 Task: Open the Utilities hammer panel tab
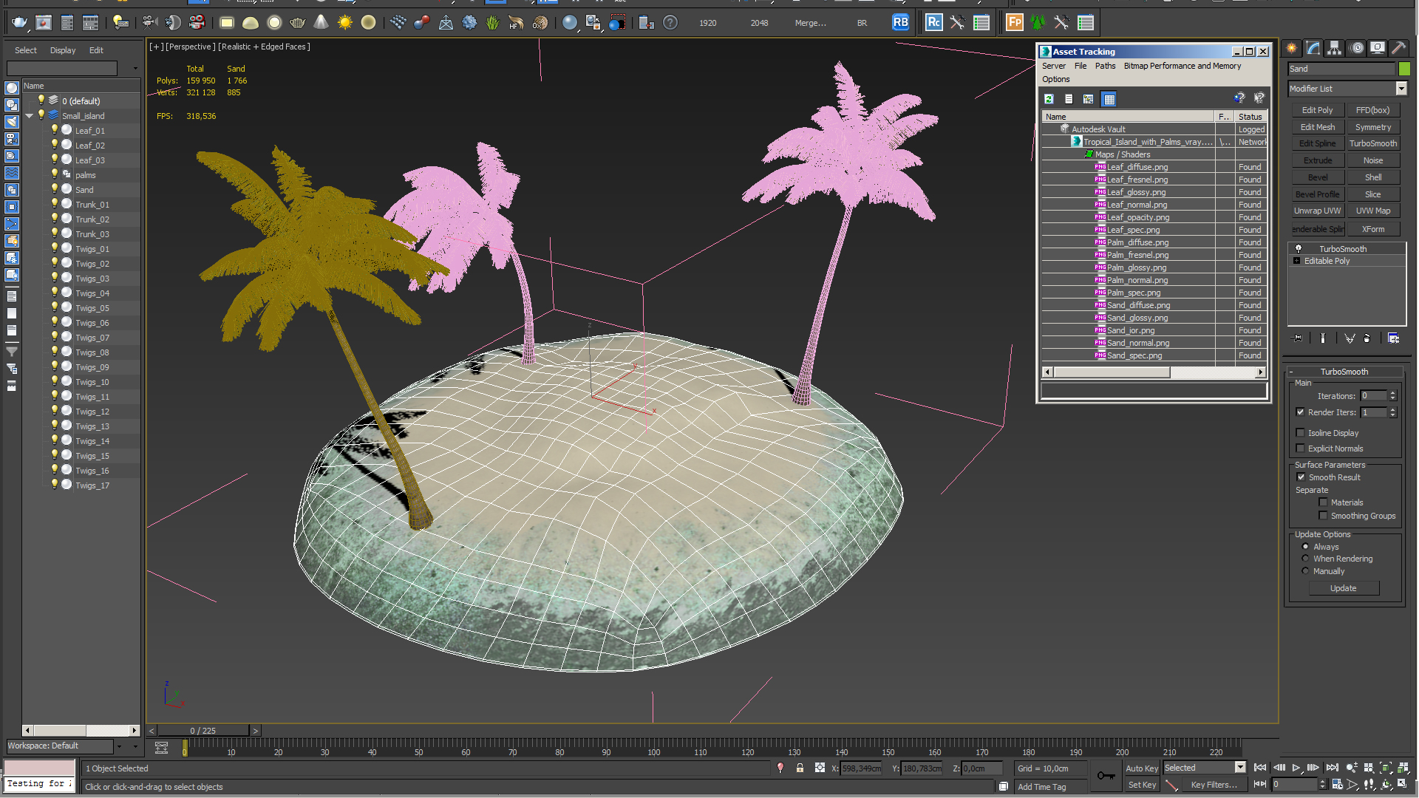point(1398,48)
